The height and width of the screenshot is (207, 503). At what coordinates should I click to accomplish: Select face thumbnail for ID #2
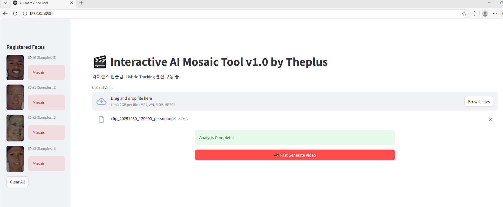coord(15,128)
